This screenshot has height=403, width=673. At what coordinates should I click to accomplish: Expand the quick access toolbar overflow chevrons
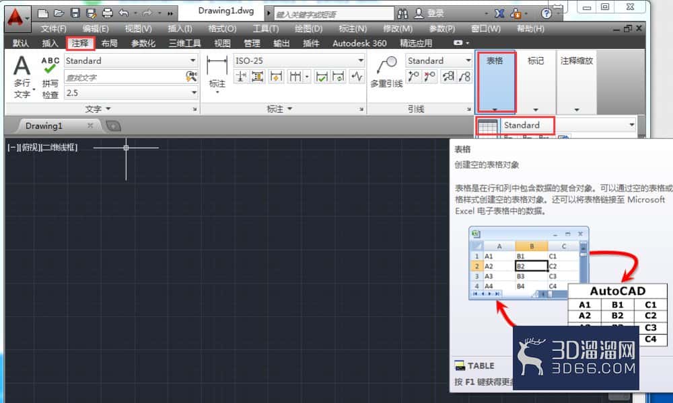(x=170, y=13)
